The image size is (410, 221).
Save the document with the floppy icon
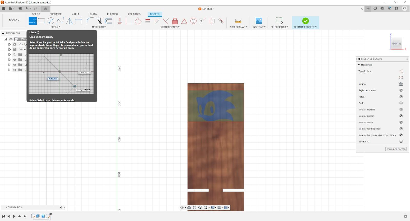pos(20,8)
